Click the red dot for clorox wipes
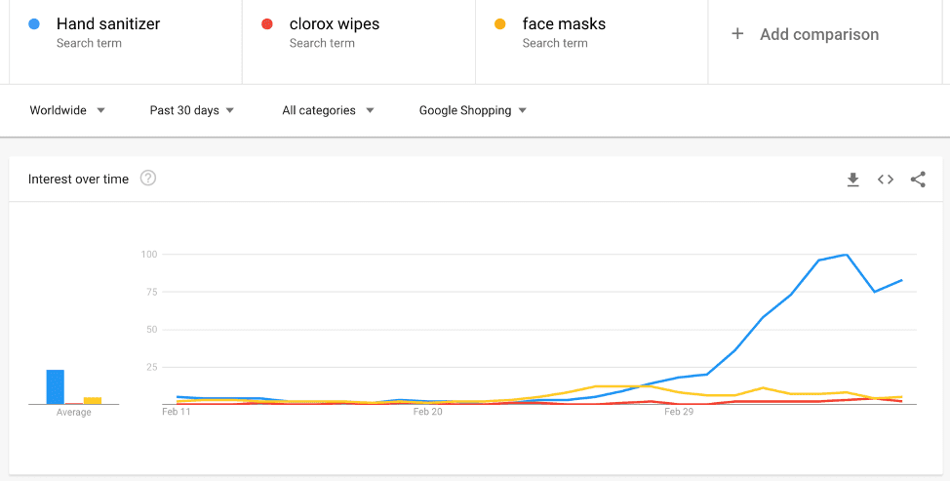Viewport: 950px width, 481px height. (267, 23)
